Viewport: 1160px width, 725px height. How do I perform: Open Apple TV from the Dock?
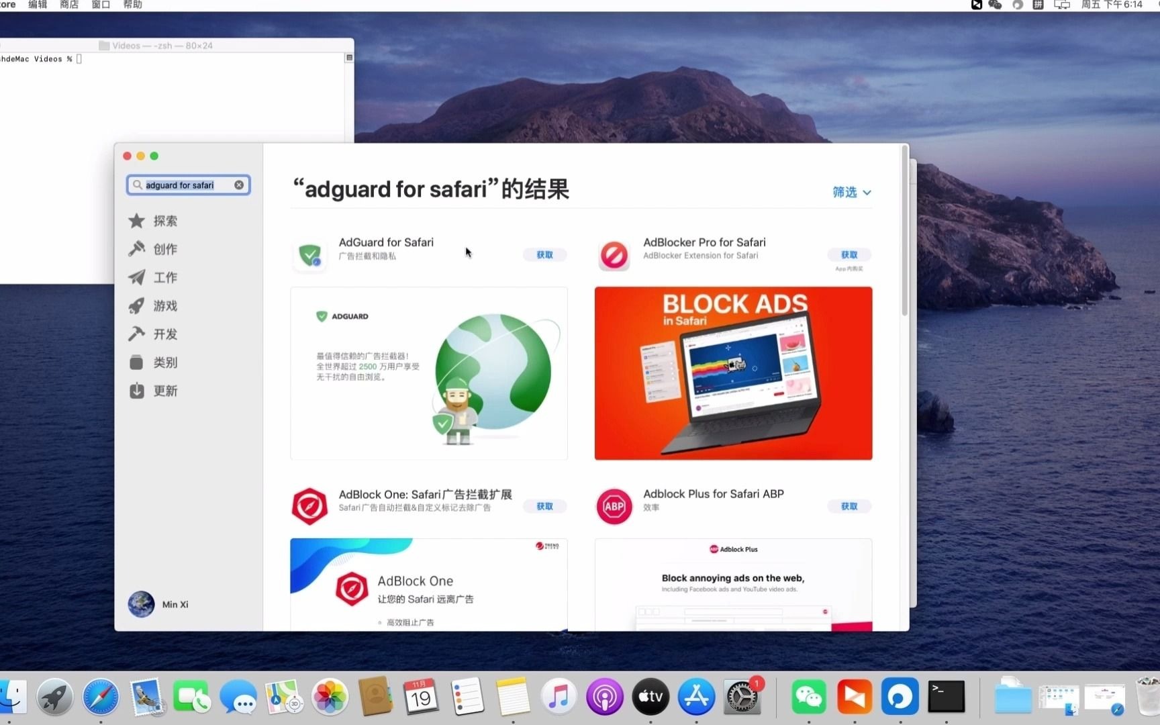pos(650,697)
